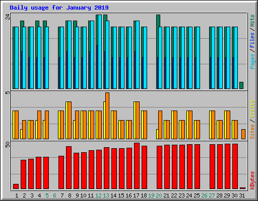The height and width of the screenshot is (201, 258).
Task: Click the "50" axis maximum value
Action: [8, 145]
